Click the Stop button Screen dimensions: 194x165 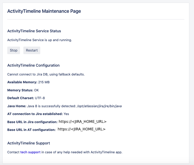14,50
